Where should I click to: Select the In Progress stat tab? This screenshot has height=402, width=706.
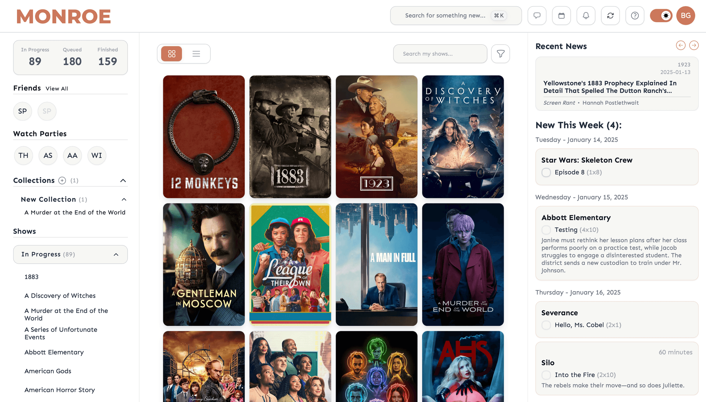[x=35, y=57]
